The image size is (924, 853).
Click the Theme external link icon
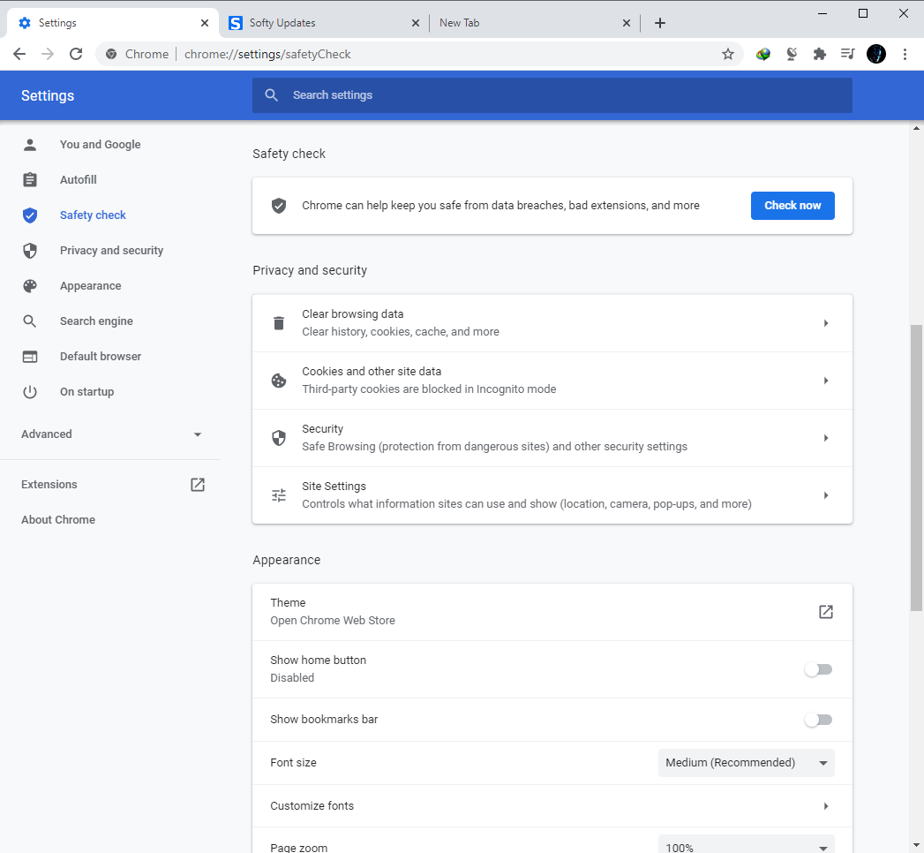825,612
